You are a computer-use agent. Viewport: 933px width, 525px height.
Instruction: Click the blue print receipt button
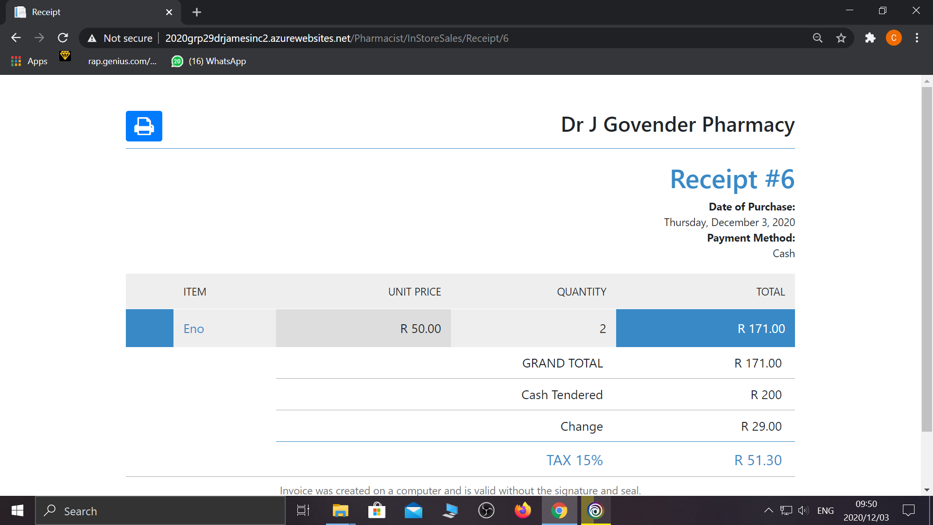click(x=144, y=126)
